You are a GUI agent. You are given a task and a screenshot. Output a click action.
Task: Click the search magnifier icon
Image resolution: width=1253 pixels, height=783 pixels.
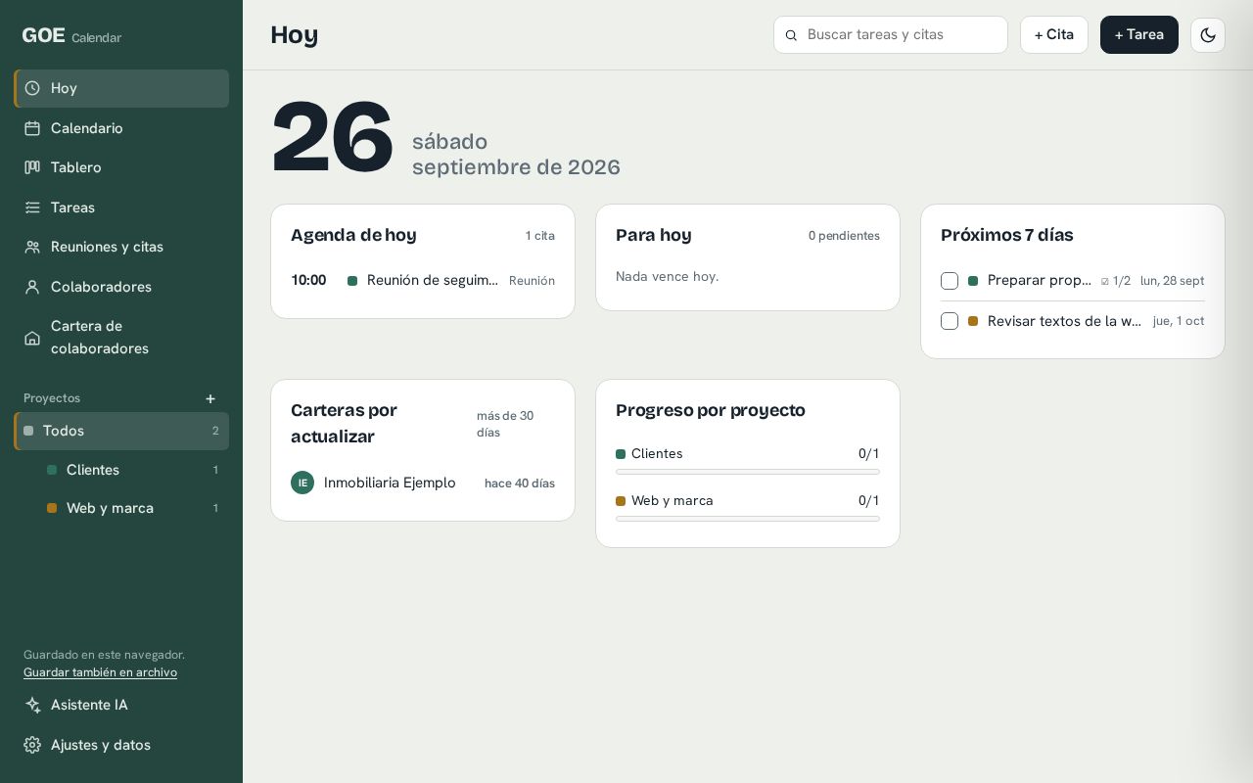click(792, 35)
